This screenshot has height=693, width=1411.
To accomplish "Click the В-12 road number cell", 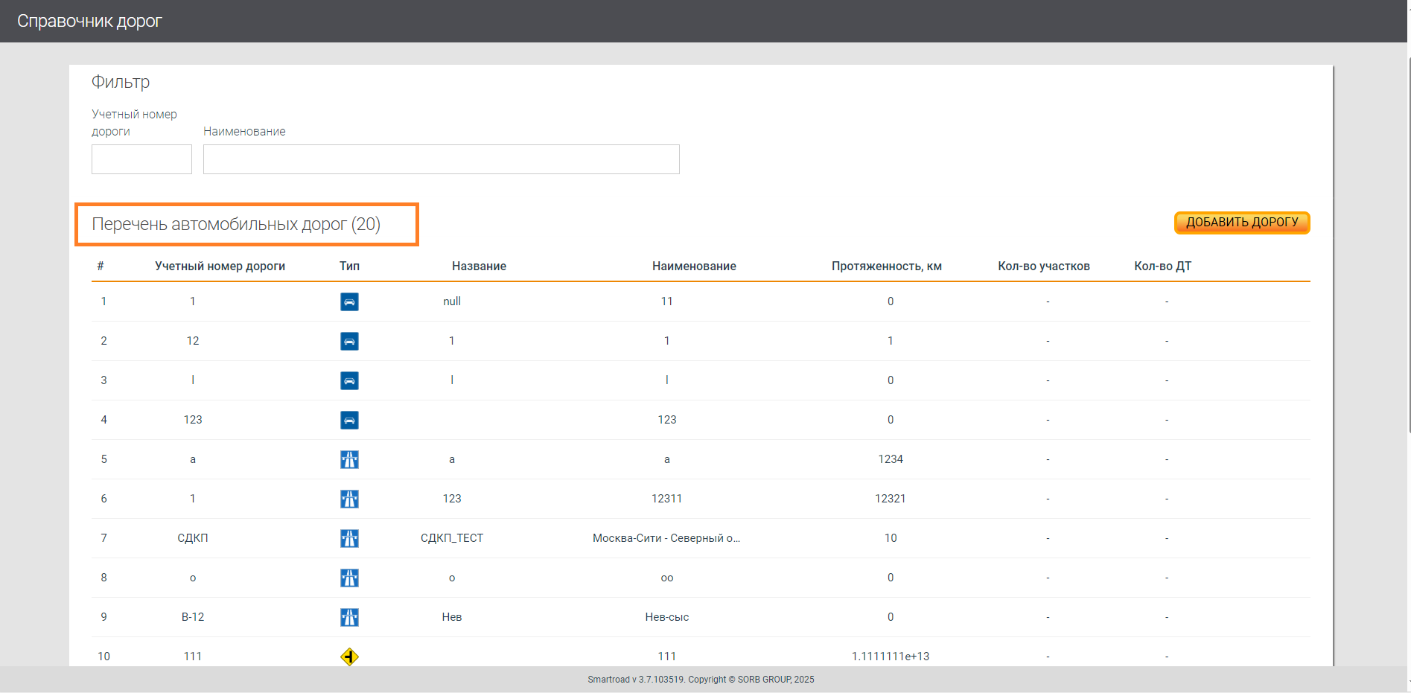I will [x=193, y=617].
